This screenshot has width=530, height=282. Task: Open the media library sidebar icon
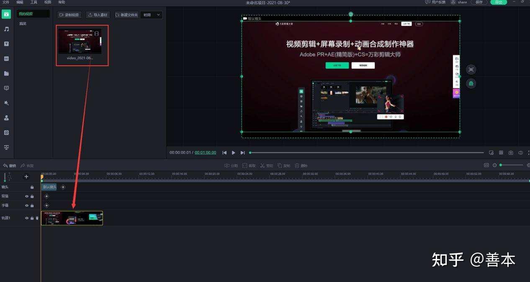pos(6,14)
